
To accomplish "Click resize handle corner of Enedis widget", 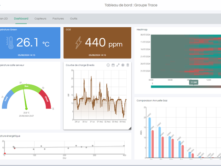I will (x=130, y=128).
